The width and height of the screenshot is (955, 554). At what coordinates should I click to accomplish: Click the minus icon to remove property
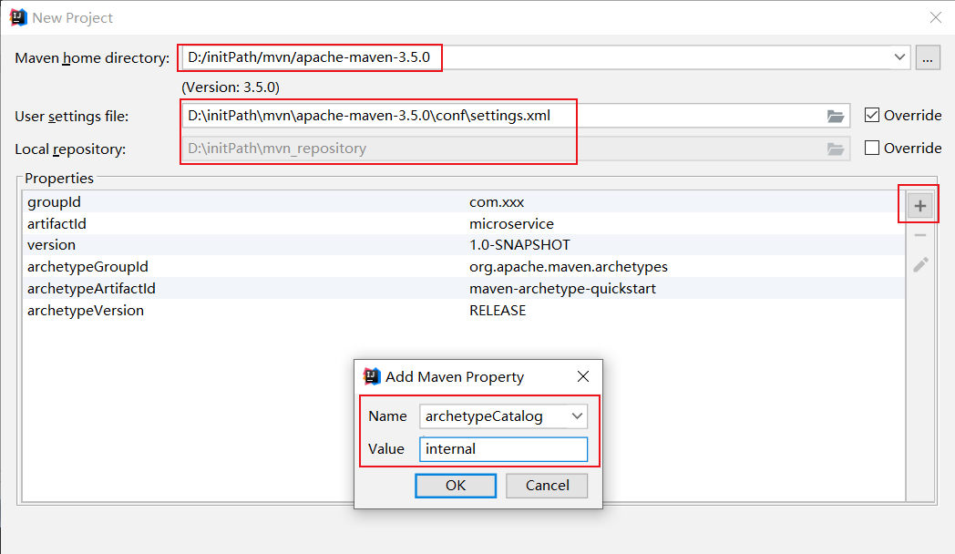(x=920, y=235)
